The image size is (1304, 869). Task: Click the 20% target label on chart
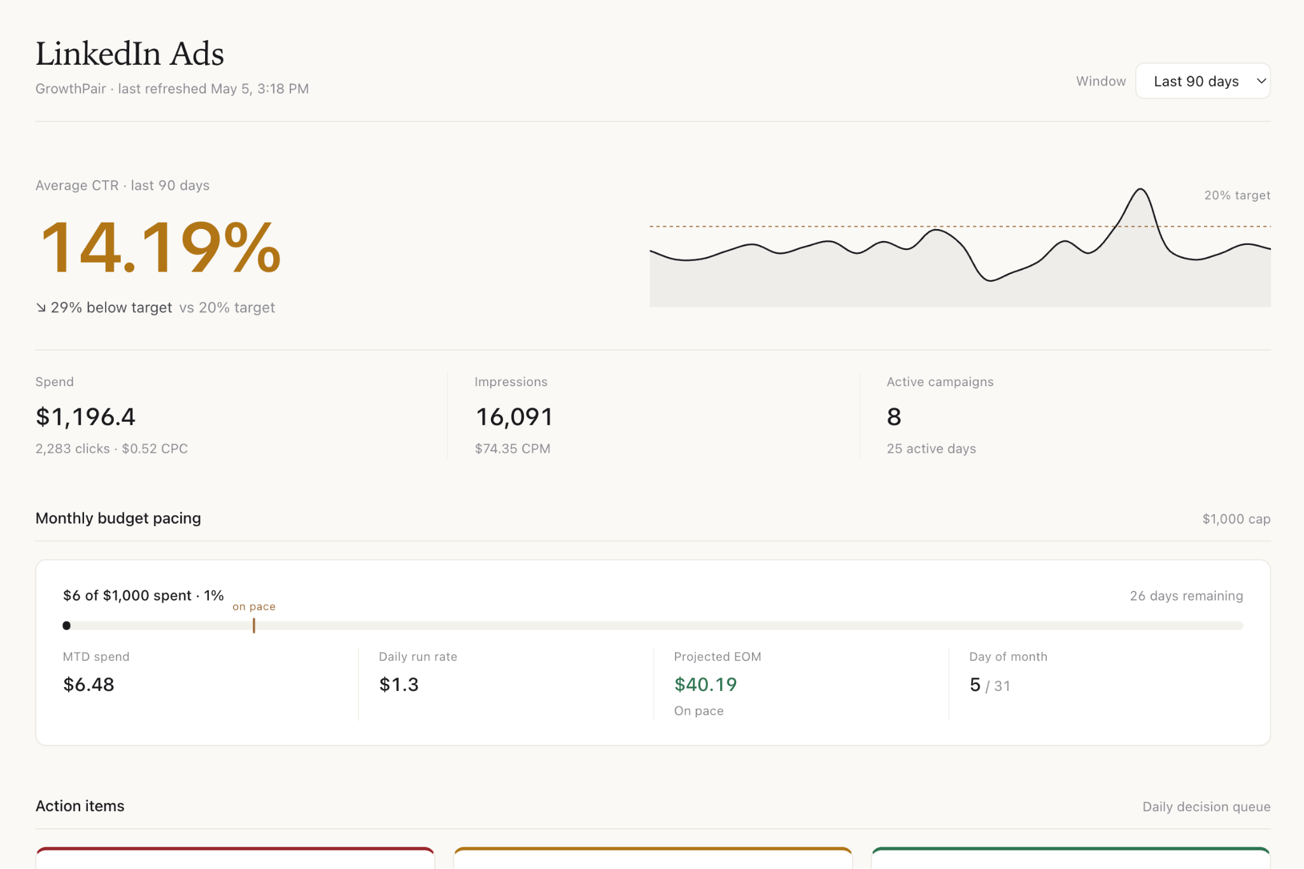(x=1237, y=195)
